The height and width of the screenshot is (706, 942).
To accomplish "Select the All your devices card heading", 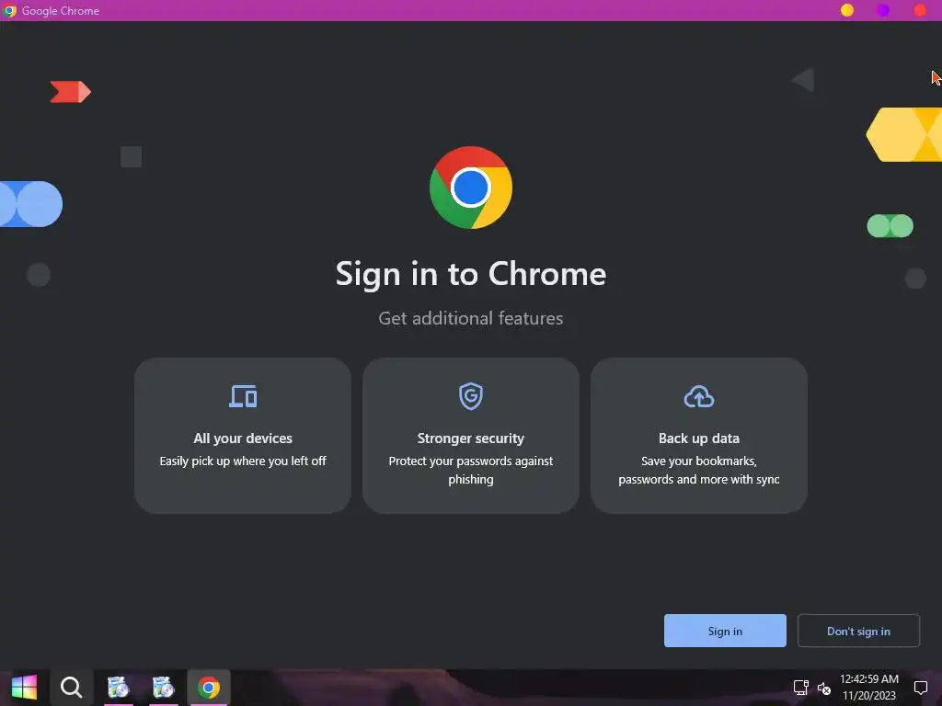I will click(243, 438).
